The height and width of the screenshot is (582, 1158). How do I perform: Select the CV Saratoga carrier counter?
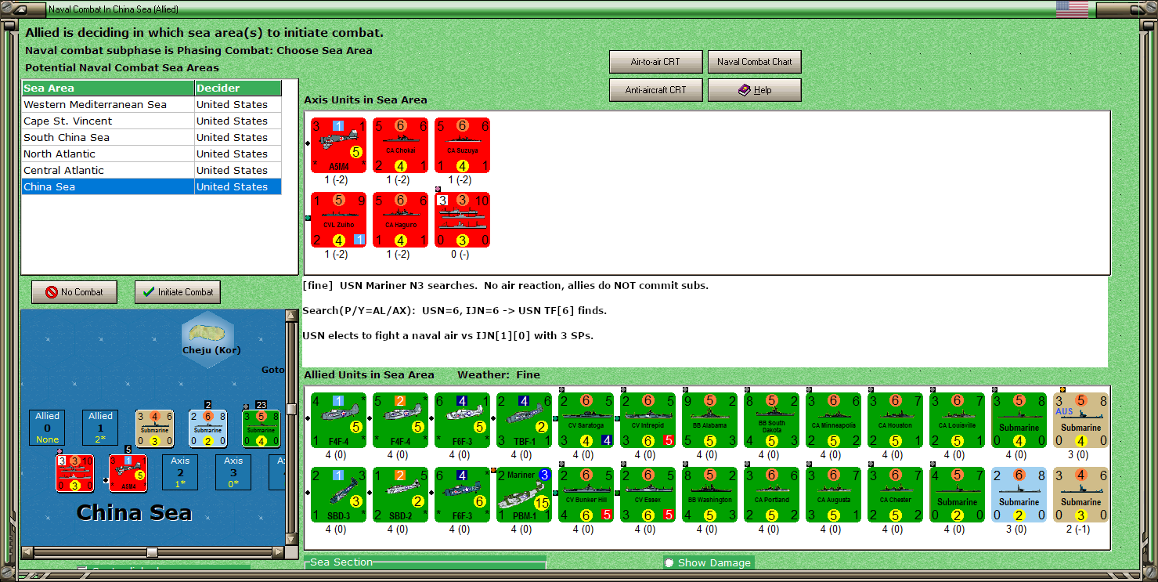586,420
